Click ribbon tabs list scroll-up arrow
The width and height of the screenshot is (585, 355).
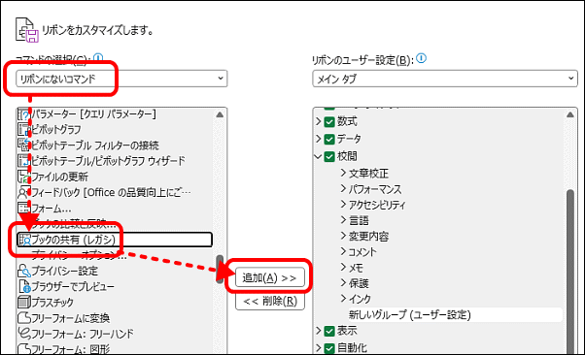pyautogui.click(x=570, y=114)
